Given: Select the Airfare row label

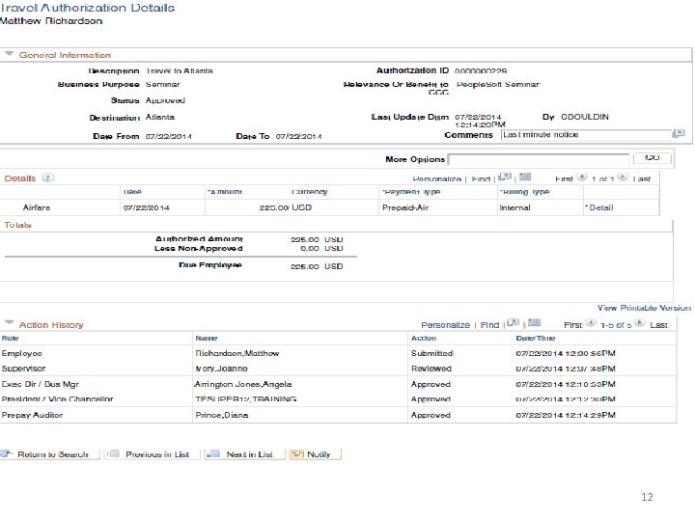Looking at the screenshot, I should tap(37, 207).
